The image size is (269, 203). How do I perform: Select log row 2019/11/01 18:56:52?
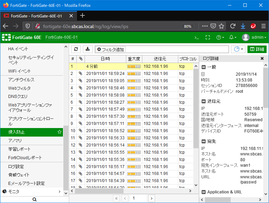point(131,131)
